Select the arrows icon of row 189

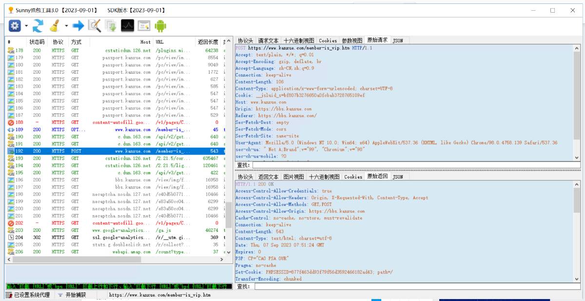coord(11,130)
